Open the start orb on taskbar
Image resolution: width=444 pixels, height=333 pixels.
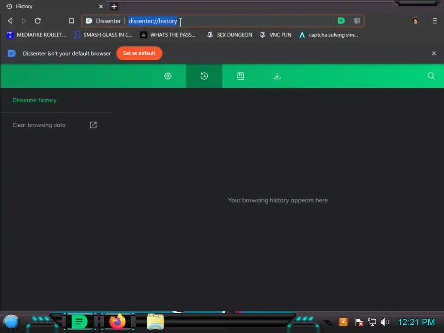(x=11, y=322)
